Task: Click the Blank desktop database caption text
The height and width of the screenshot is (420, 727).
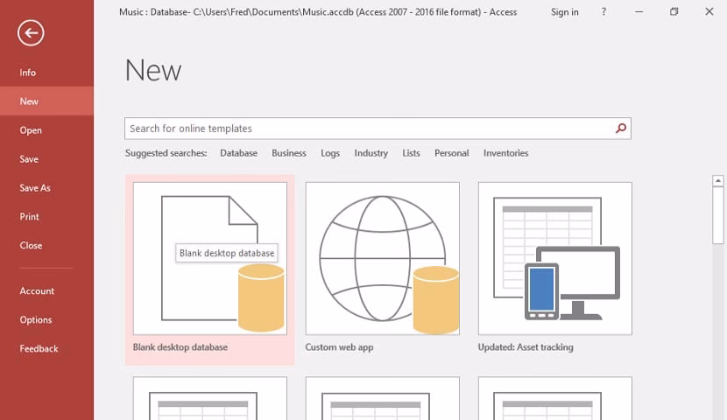Action: [180, 346]
